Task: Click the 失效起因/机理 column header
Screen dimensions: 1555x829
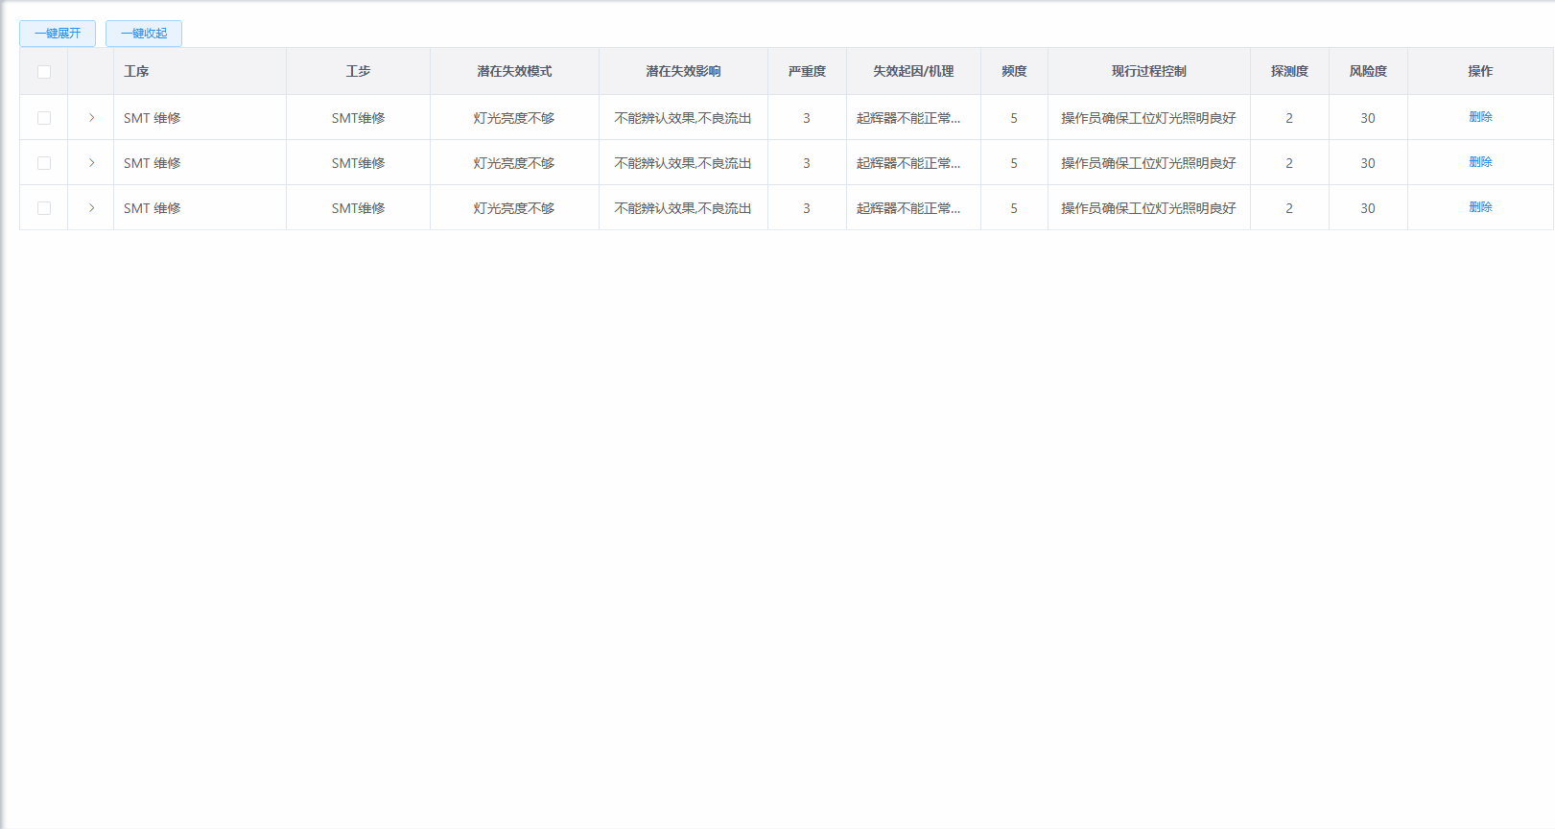Action: 913,71
